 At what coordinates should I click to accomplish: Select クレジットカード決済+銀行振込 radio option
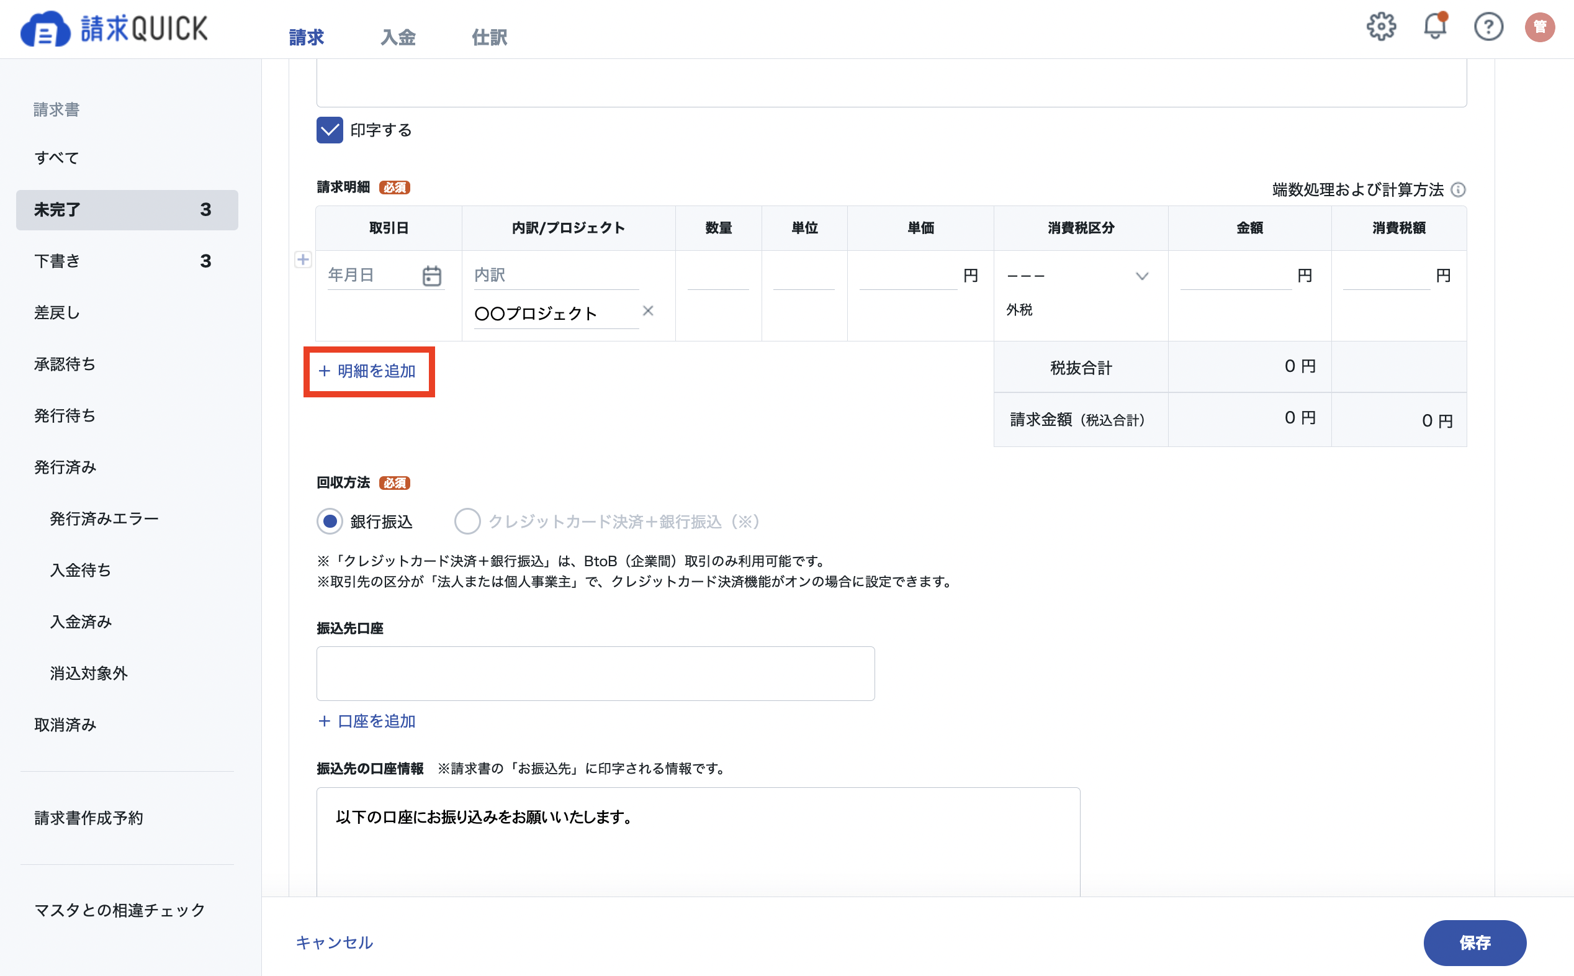(468, 522)
